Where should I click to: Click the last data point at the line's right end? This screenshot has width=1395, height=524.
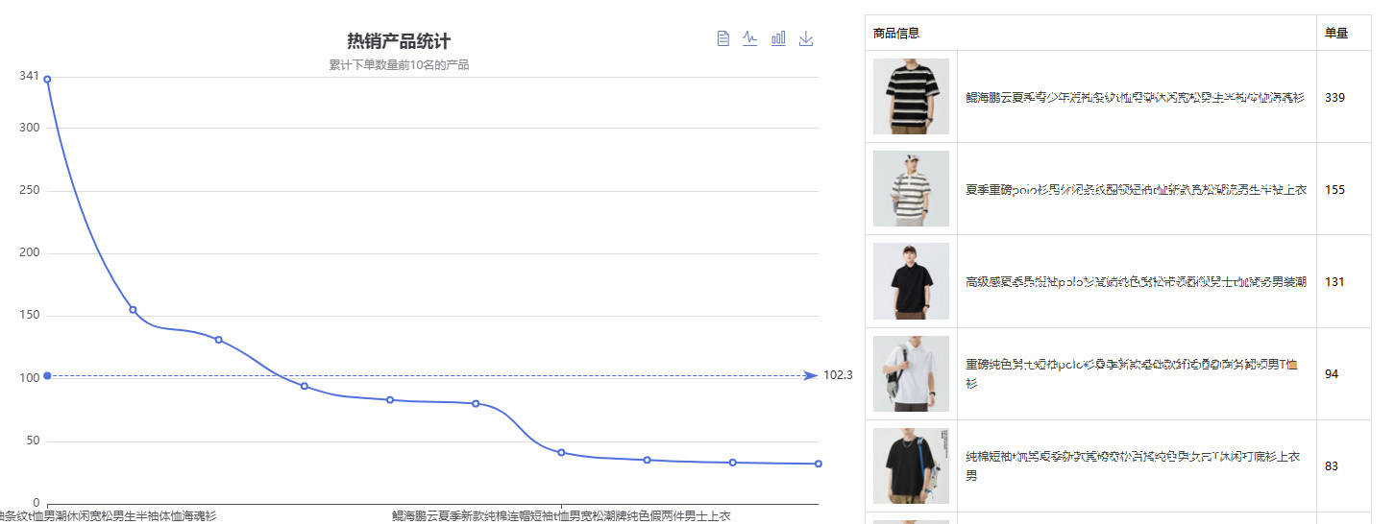(819, 464)
